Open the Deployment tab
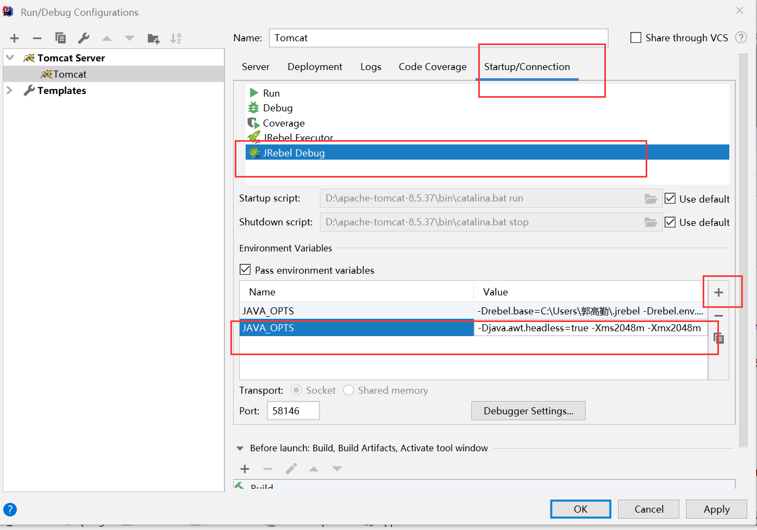The height and width of the screenshot is (530, 757). [x=315, y=67]
